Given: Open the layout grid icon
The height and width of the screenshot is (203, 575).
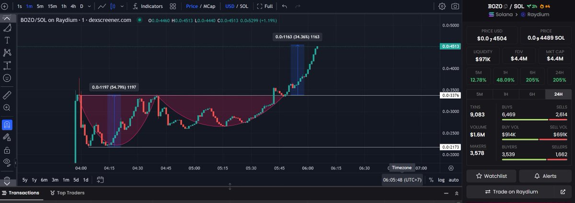Looking at the screenshot, I should coord(172,6).
